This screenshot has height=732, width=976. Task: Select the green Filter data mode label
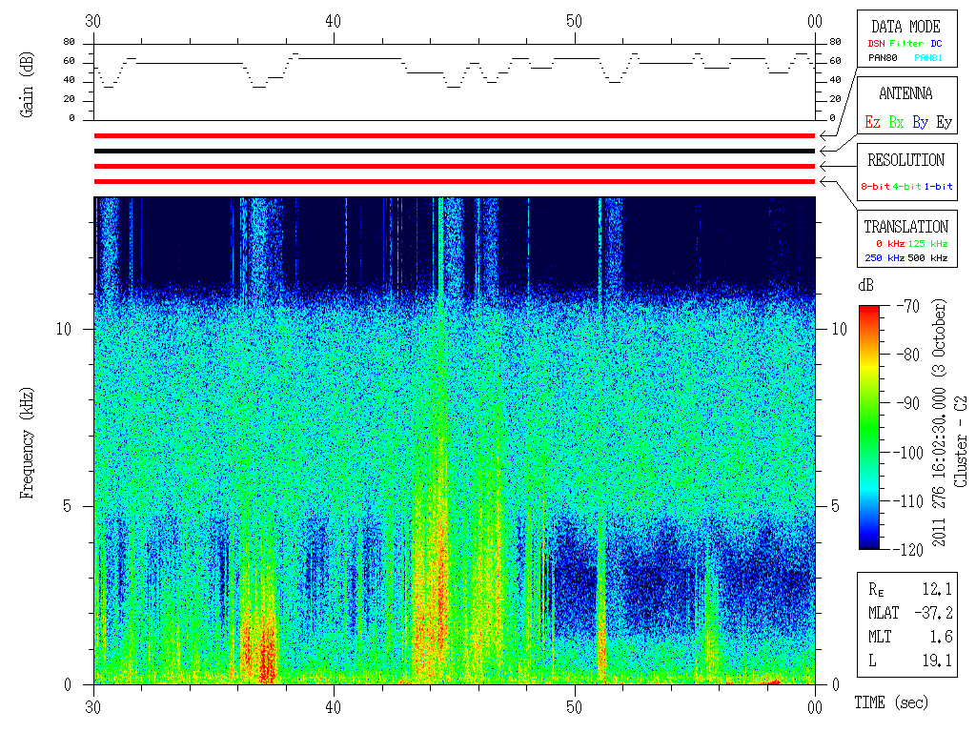(x=906, y=44)
